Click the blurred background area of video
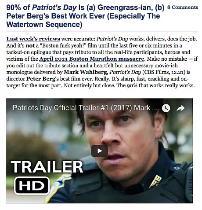This screenshot has height=210, width=202. point(36,132)
